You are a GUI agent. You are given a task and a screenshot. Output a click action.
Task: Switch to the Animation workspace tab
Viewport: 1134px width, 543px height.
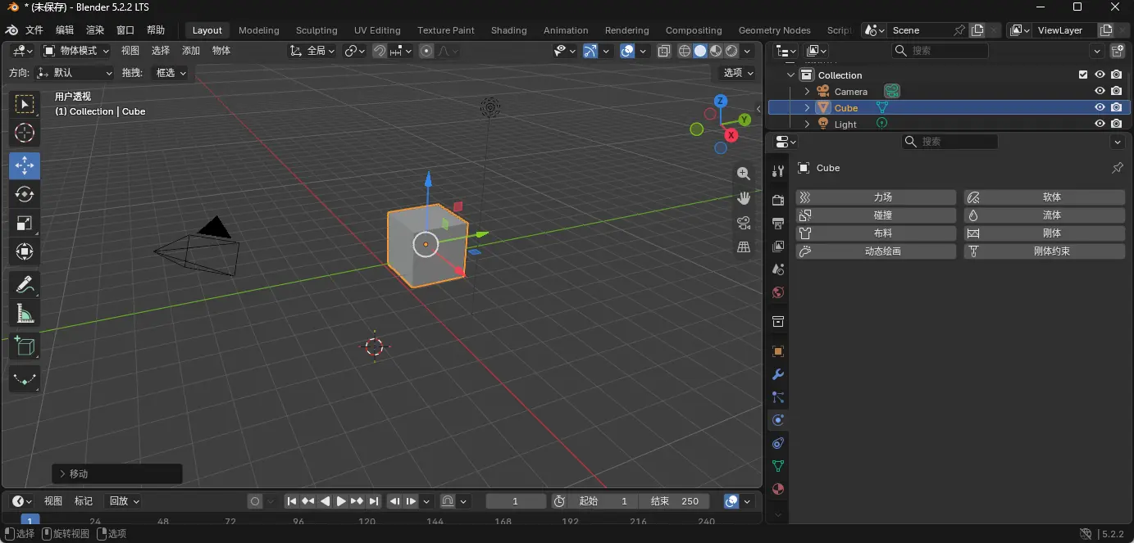pos(566,30)
